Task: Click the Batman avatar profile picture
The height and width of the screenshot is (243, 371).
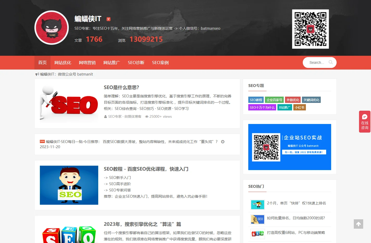Action: coord(52,28)
